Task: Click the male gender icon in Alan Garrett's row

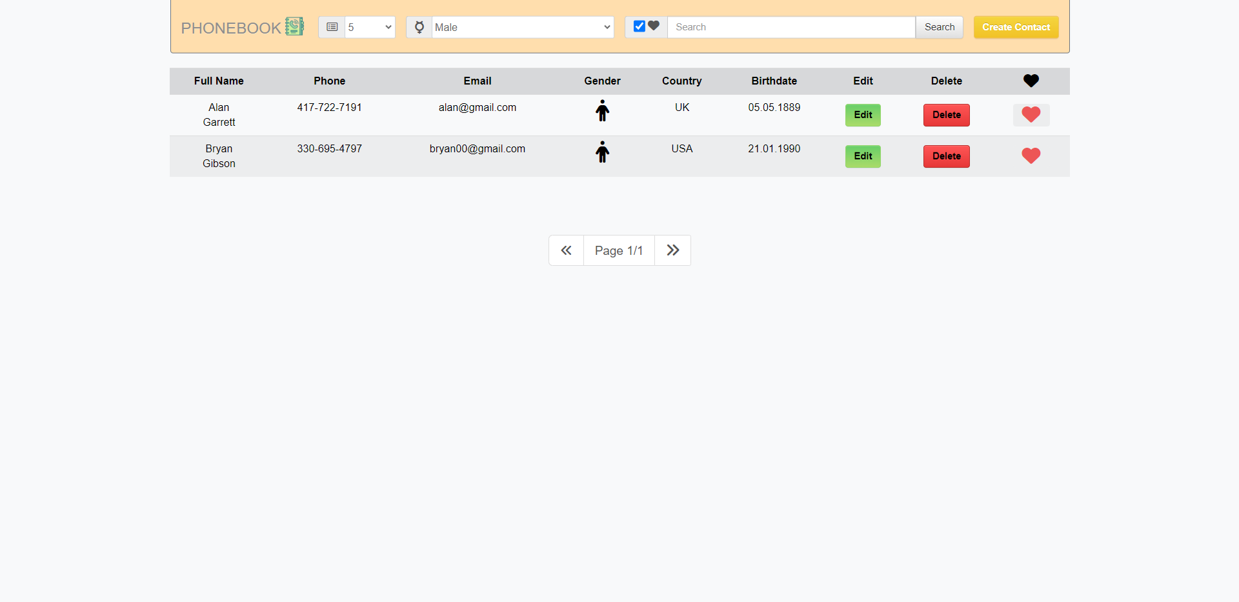Action: pos(602,110)
